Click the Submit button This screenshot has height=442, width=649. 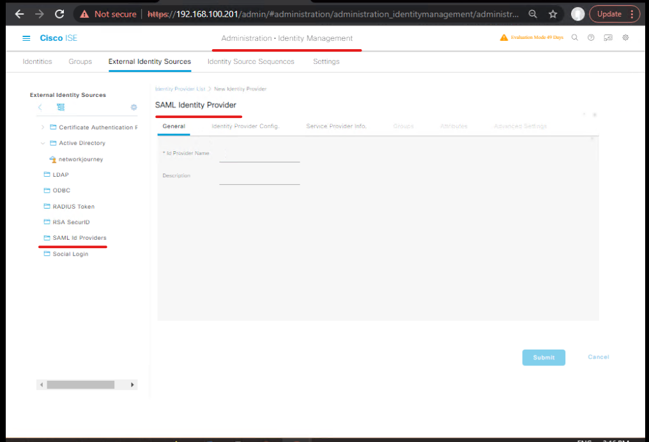coord(544,358)
